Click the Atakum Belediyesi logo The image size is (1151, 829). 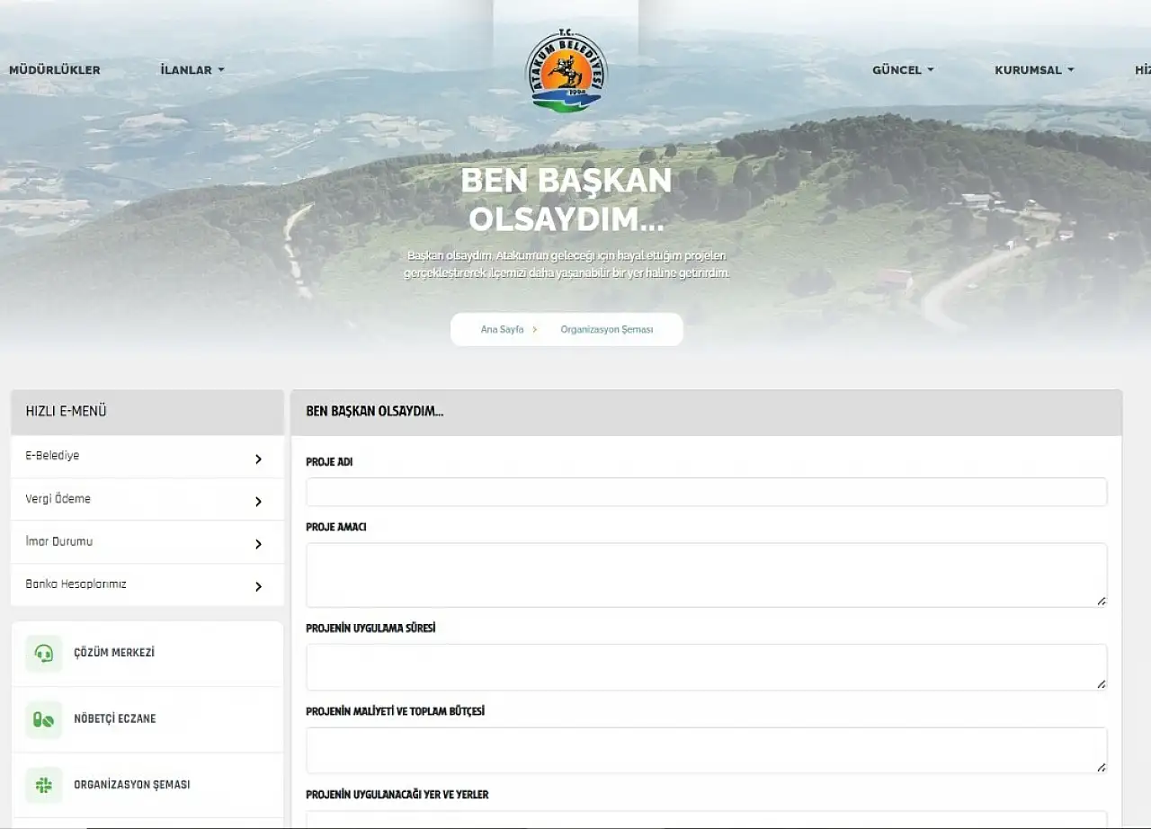pyautogui.click(x=566, y=72)
